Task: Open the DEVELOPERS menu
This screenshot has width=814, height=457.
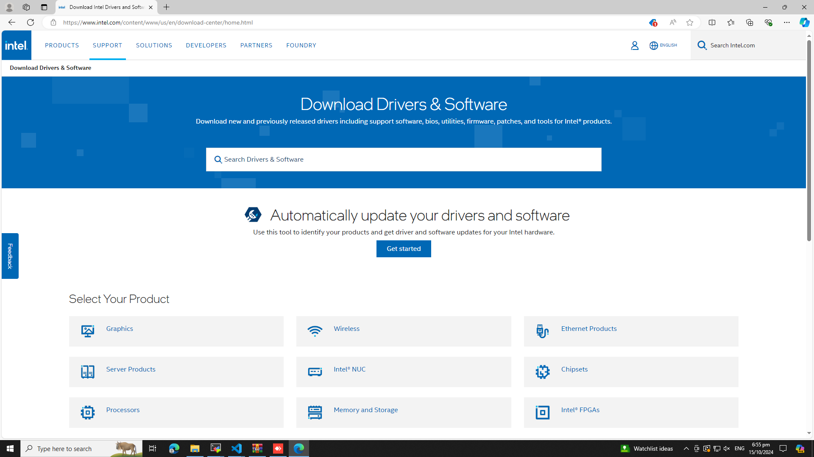Action: [206, 45]
